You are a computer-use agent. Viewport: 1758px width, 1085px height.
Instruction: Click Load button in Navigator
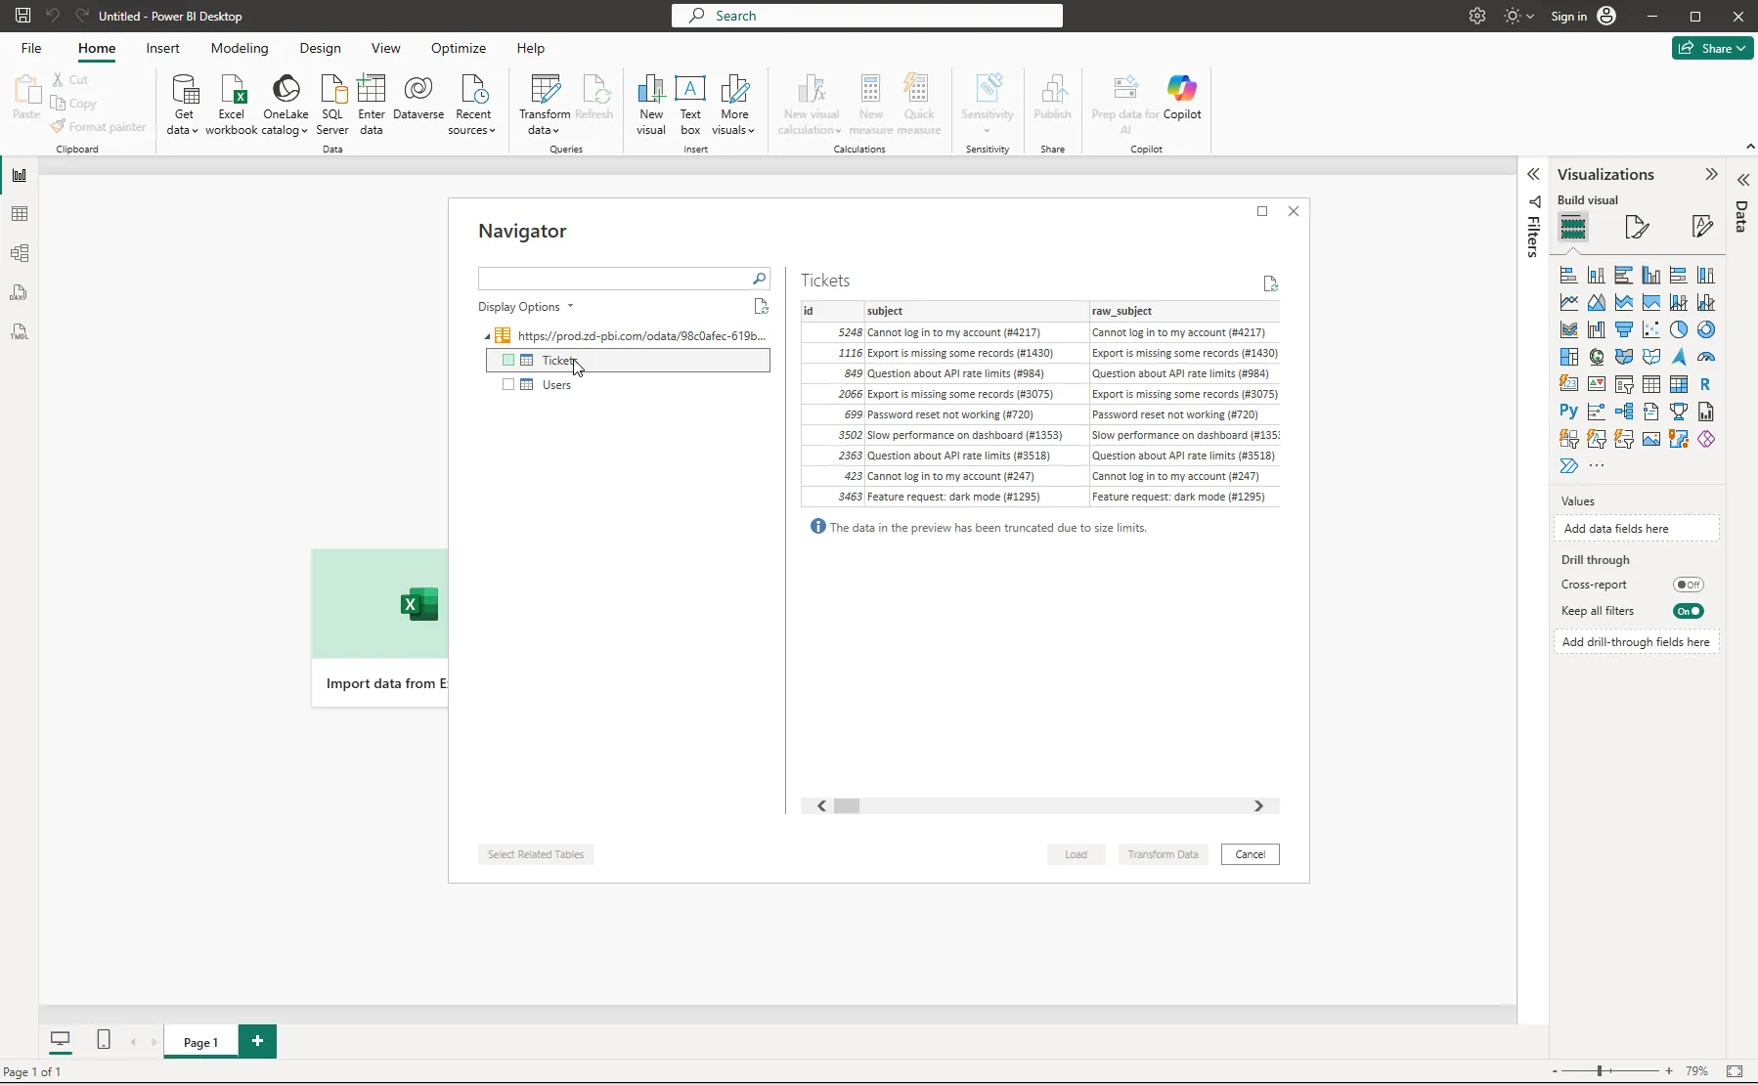pos(1076,854)
